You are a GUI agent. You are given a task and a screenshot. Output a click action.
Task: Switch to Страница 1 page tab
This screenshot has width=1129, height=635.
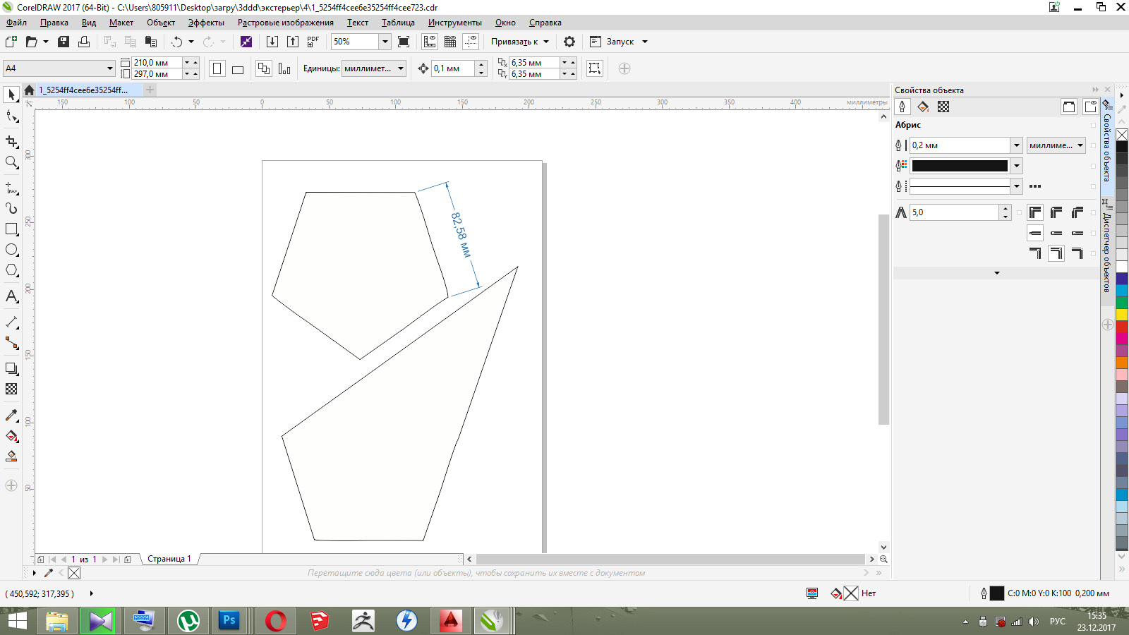click(x=169, y=559)
